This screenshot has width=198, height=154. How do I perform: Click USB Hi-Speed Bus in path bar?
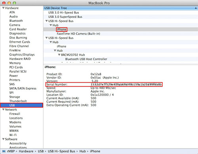(x=61, y=151)
